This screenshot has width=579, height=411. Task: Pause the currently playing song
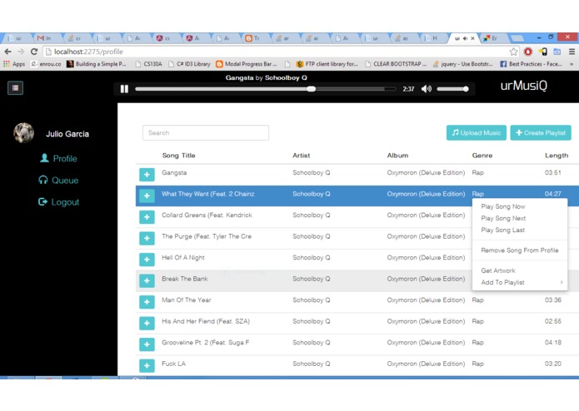[124, 89]
